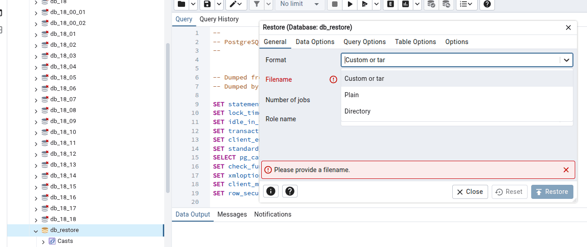Open the explain options dropdown
The width and height of the screenshot is (587, 247).
(417, 4)
